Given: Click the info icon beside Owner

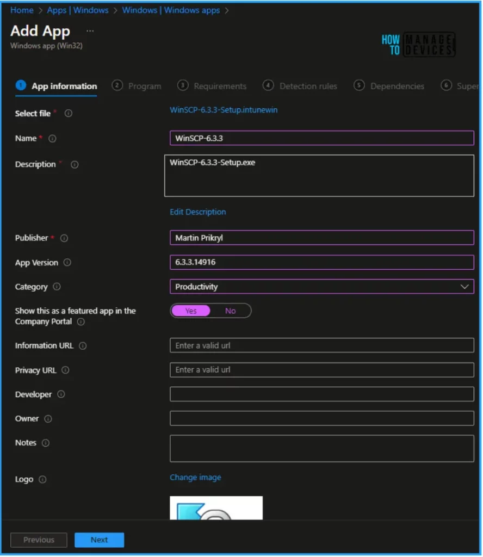Looking at the screenshot, I should coord(48,419).
